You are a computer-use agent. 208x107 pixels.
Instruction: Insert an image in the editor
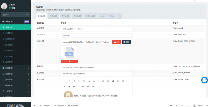69,86
